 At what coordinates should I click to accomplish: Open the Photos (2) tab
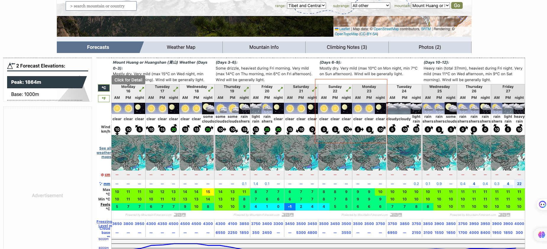click(430, 47)
